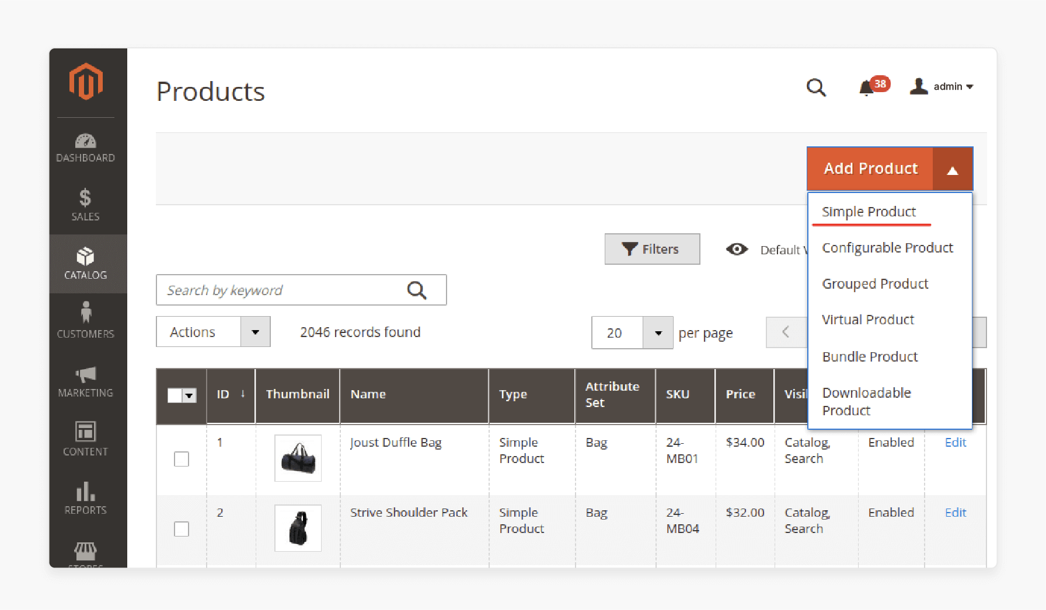
Task: Choose Virtual Product from the menu
Action: [x=868, y=320]
